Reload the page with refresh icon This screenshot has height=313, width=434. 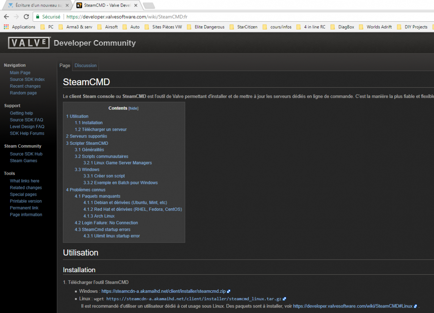26,17
